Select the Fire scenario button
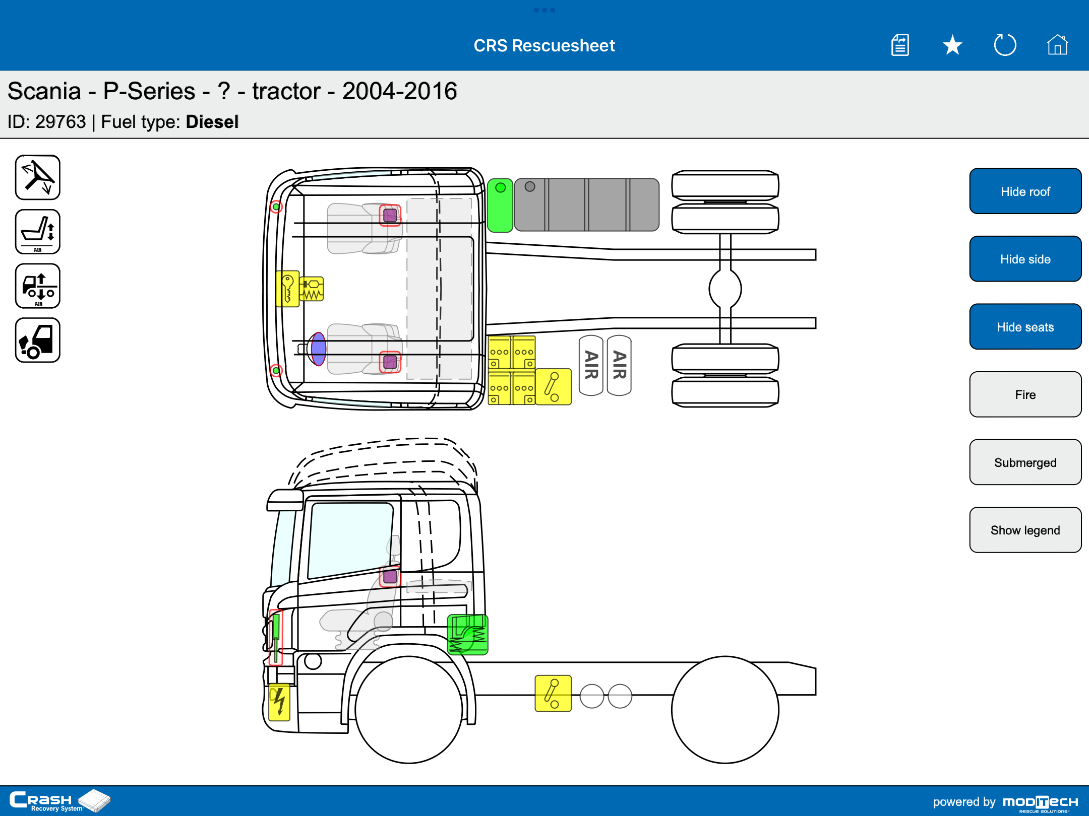The height and width of the screenshot is (816, 1089). (x=1025, y=394)
